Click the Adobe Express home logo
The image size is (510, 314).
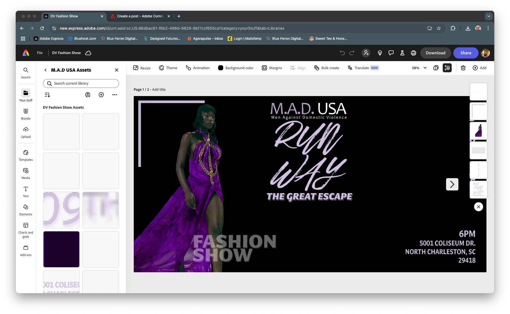pyautogui.click(x=26, y=53)
